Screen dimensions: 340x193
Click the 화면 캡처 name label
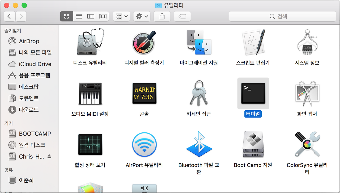tap(307, 114)
